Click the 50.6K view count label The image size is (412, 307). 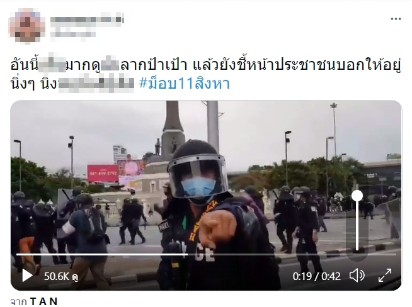61,276
